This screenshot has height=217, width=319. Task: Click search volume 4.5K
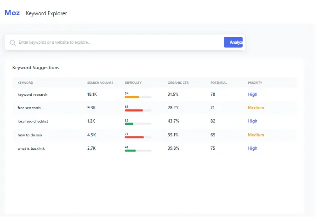point(91,135)
